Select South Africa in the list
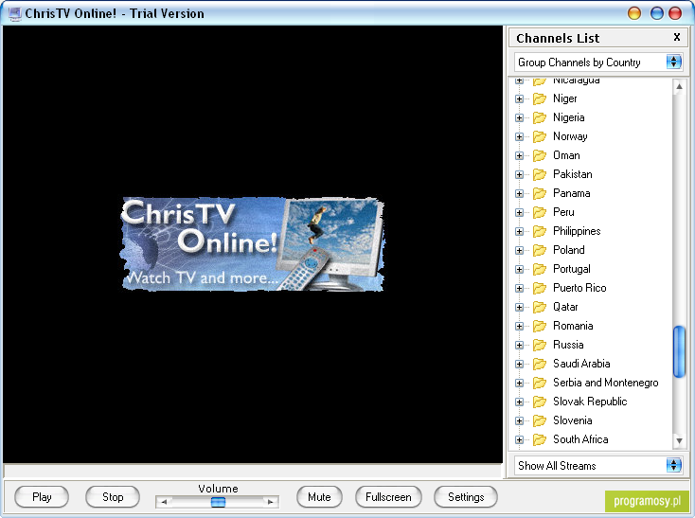Viewport: 695px width, 518px height. point(580,440)
